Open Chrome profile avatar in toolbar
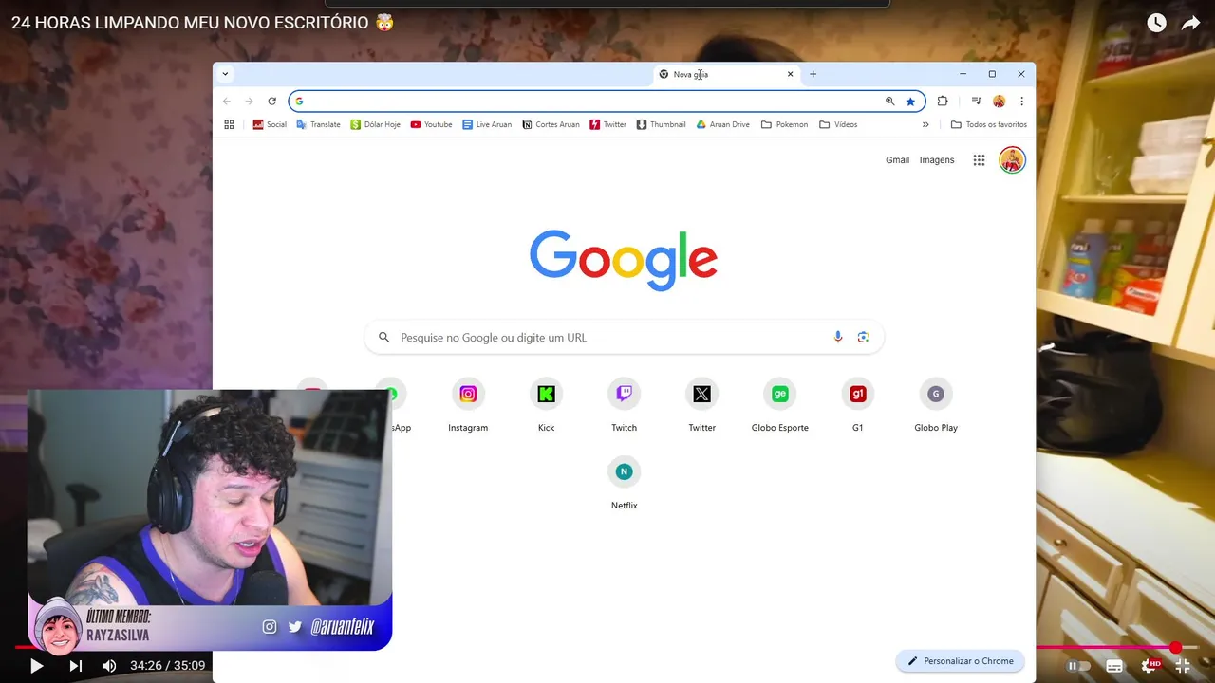This screenshot has height=683, width=1215. [999, 101]
